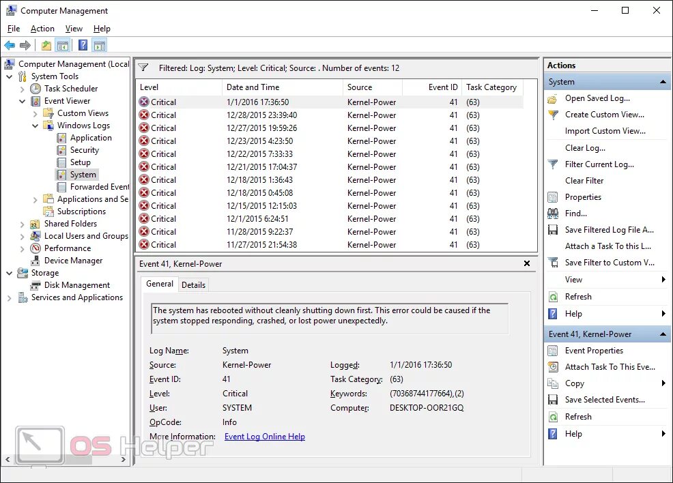Toggle the Show/Hide Console Tree icon
This screenshot has height=483, width=673.
[63, 45]
